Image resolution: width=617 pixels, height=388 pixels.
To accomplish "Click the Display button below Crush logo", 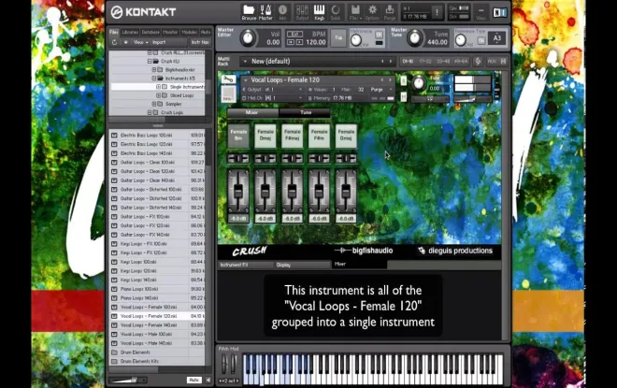I will (303, 265).
